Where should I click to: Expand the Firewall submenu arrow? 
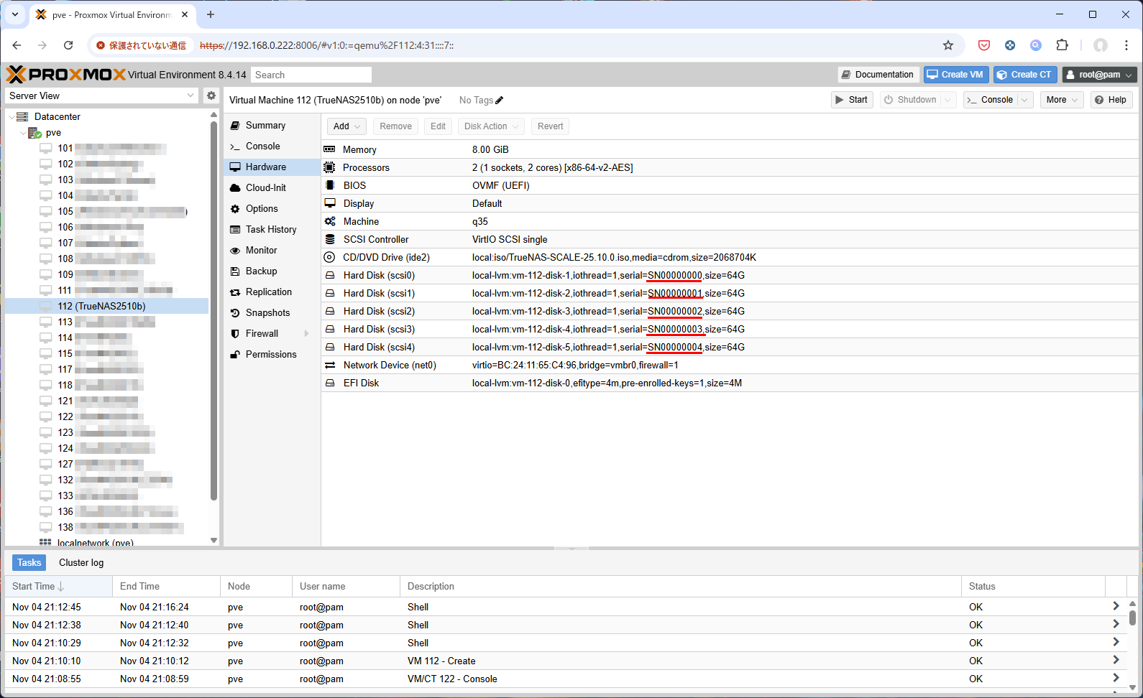click(307, 334)
